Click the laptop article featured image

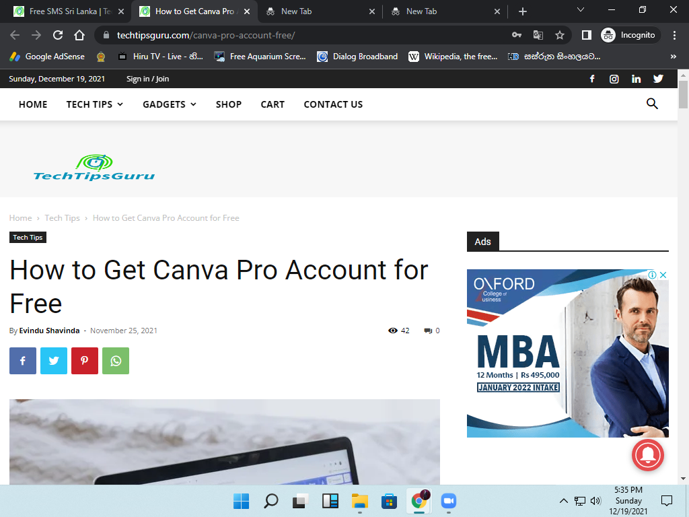pyautogui.click(x=225, y=442)
